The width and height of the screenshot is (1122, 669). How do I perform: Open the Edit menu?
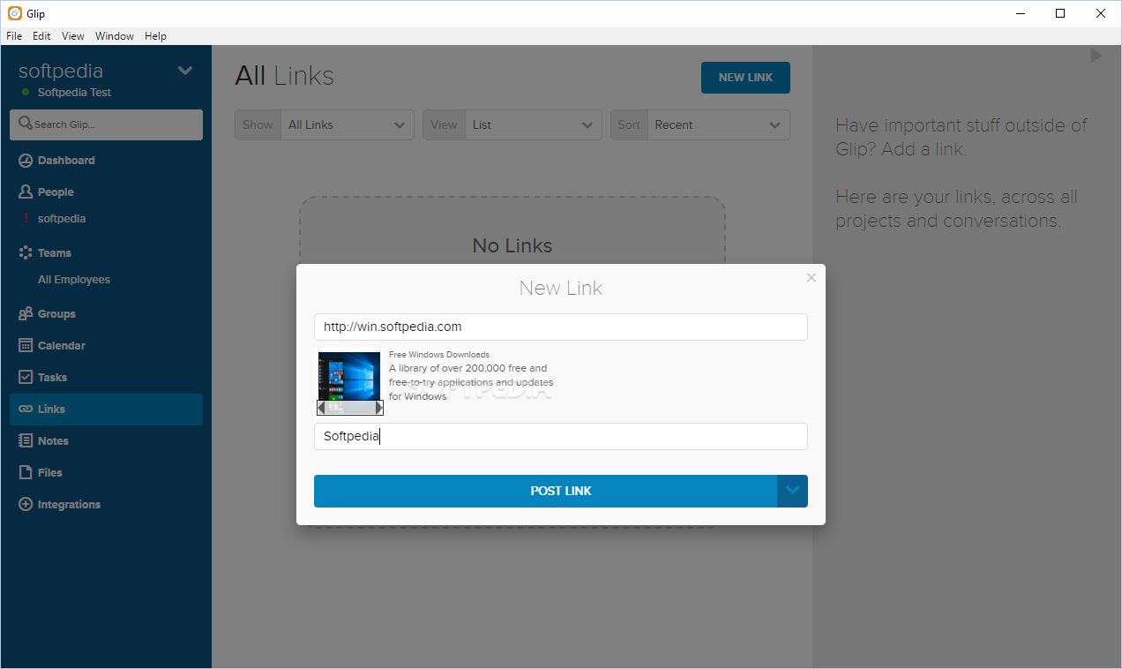click(41, 36)
